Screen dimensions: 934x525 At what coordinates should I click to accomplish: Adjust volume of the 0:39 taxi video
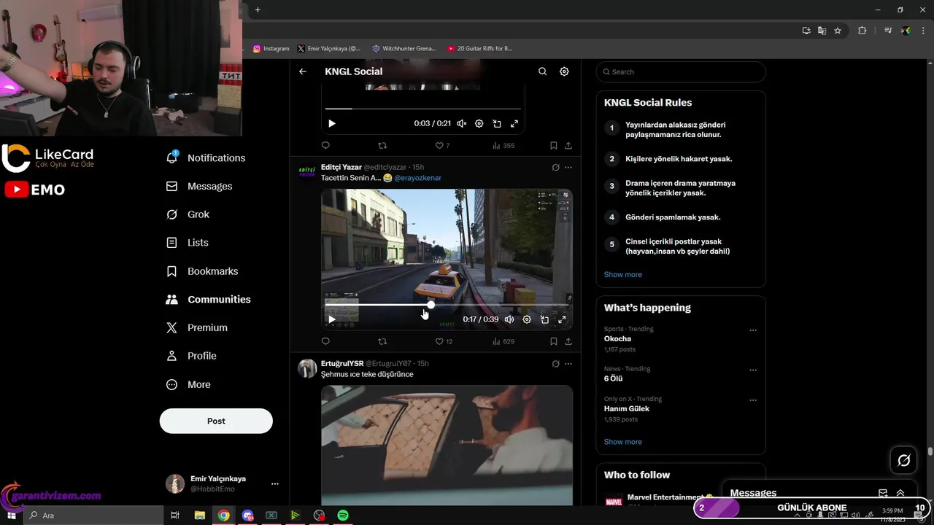pos(509,319)
